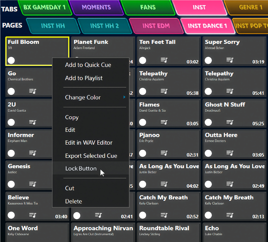Click the white circle on Genesis cue

[x=11, y=184]
